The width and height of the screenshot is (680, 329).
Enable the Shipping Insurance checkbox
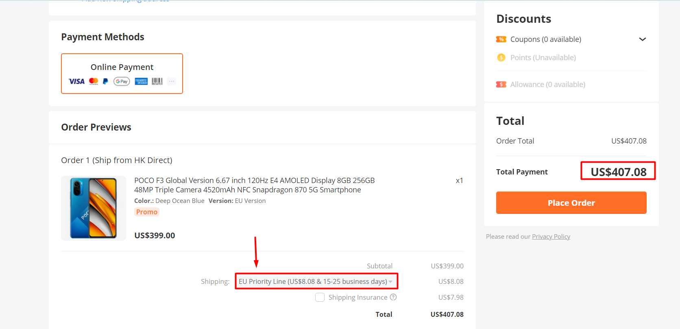click(320, 297)
